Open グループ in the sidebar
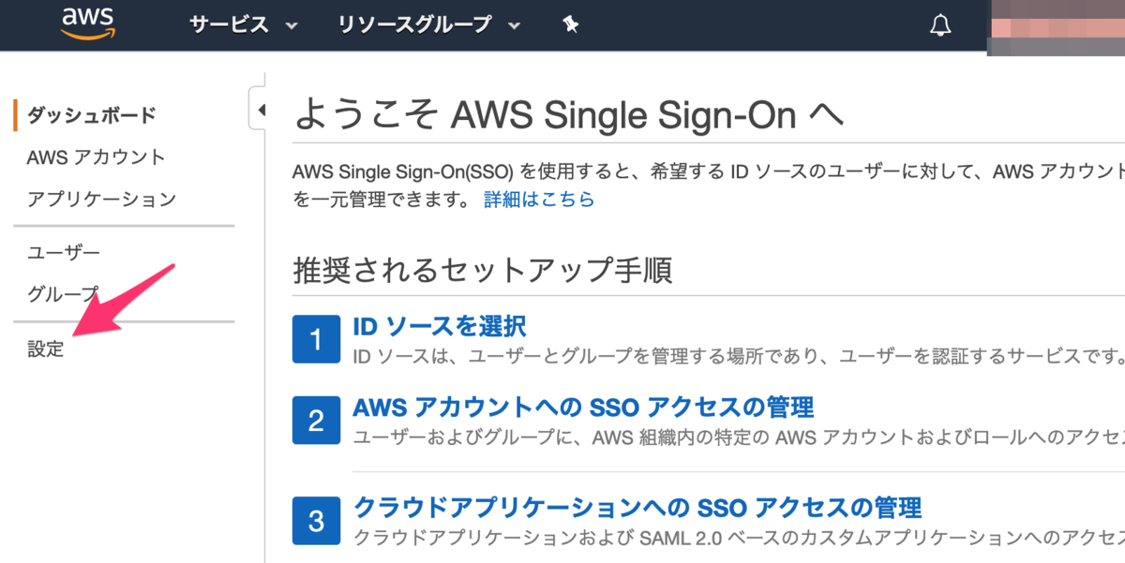 (63, 294)
